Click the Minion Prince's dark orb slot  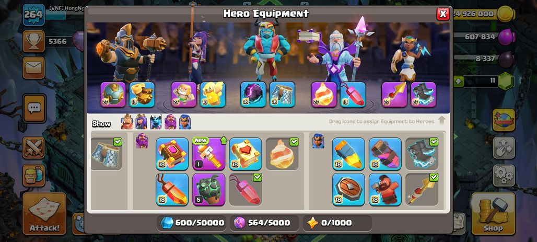(253, 94)
